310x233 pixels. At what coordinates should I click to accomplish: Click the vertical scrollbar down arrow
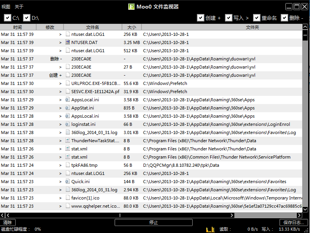(305, 209)
